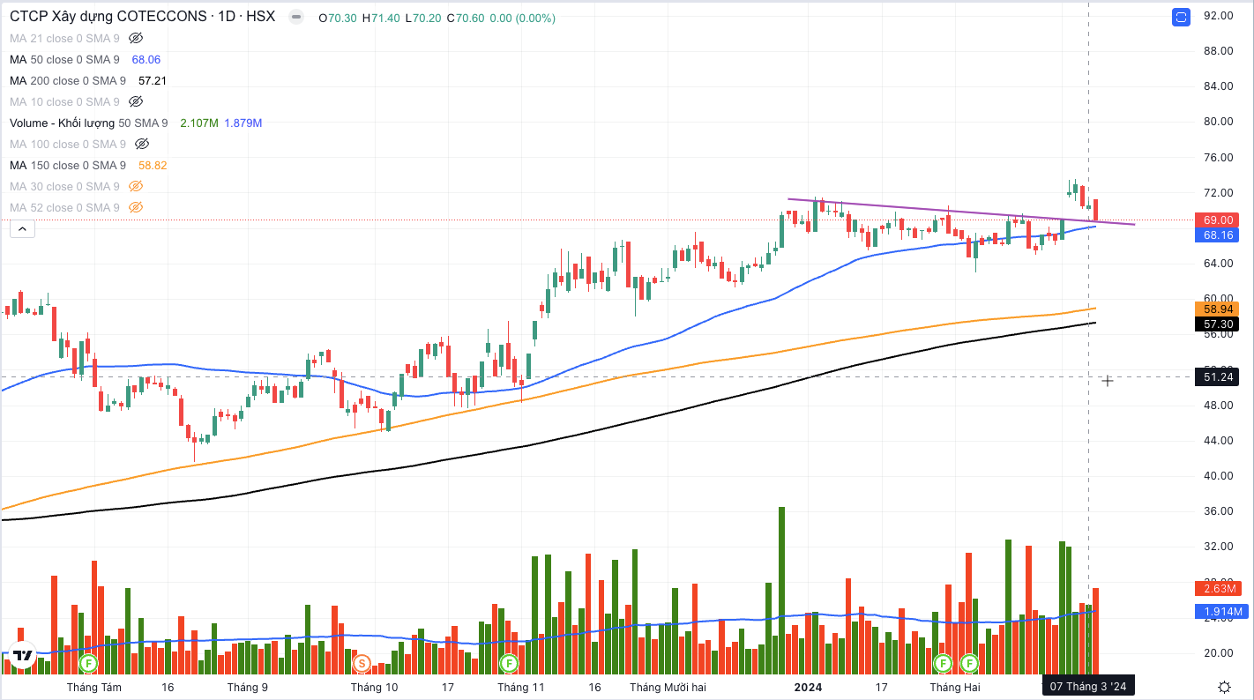
Task: Open chart settings gear at bottom right
Action: (1224, 686)
